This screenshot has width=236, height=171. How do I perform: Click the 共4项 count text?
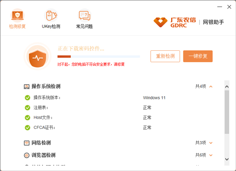pos(201,86)
